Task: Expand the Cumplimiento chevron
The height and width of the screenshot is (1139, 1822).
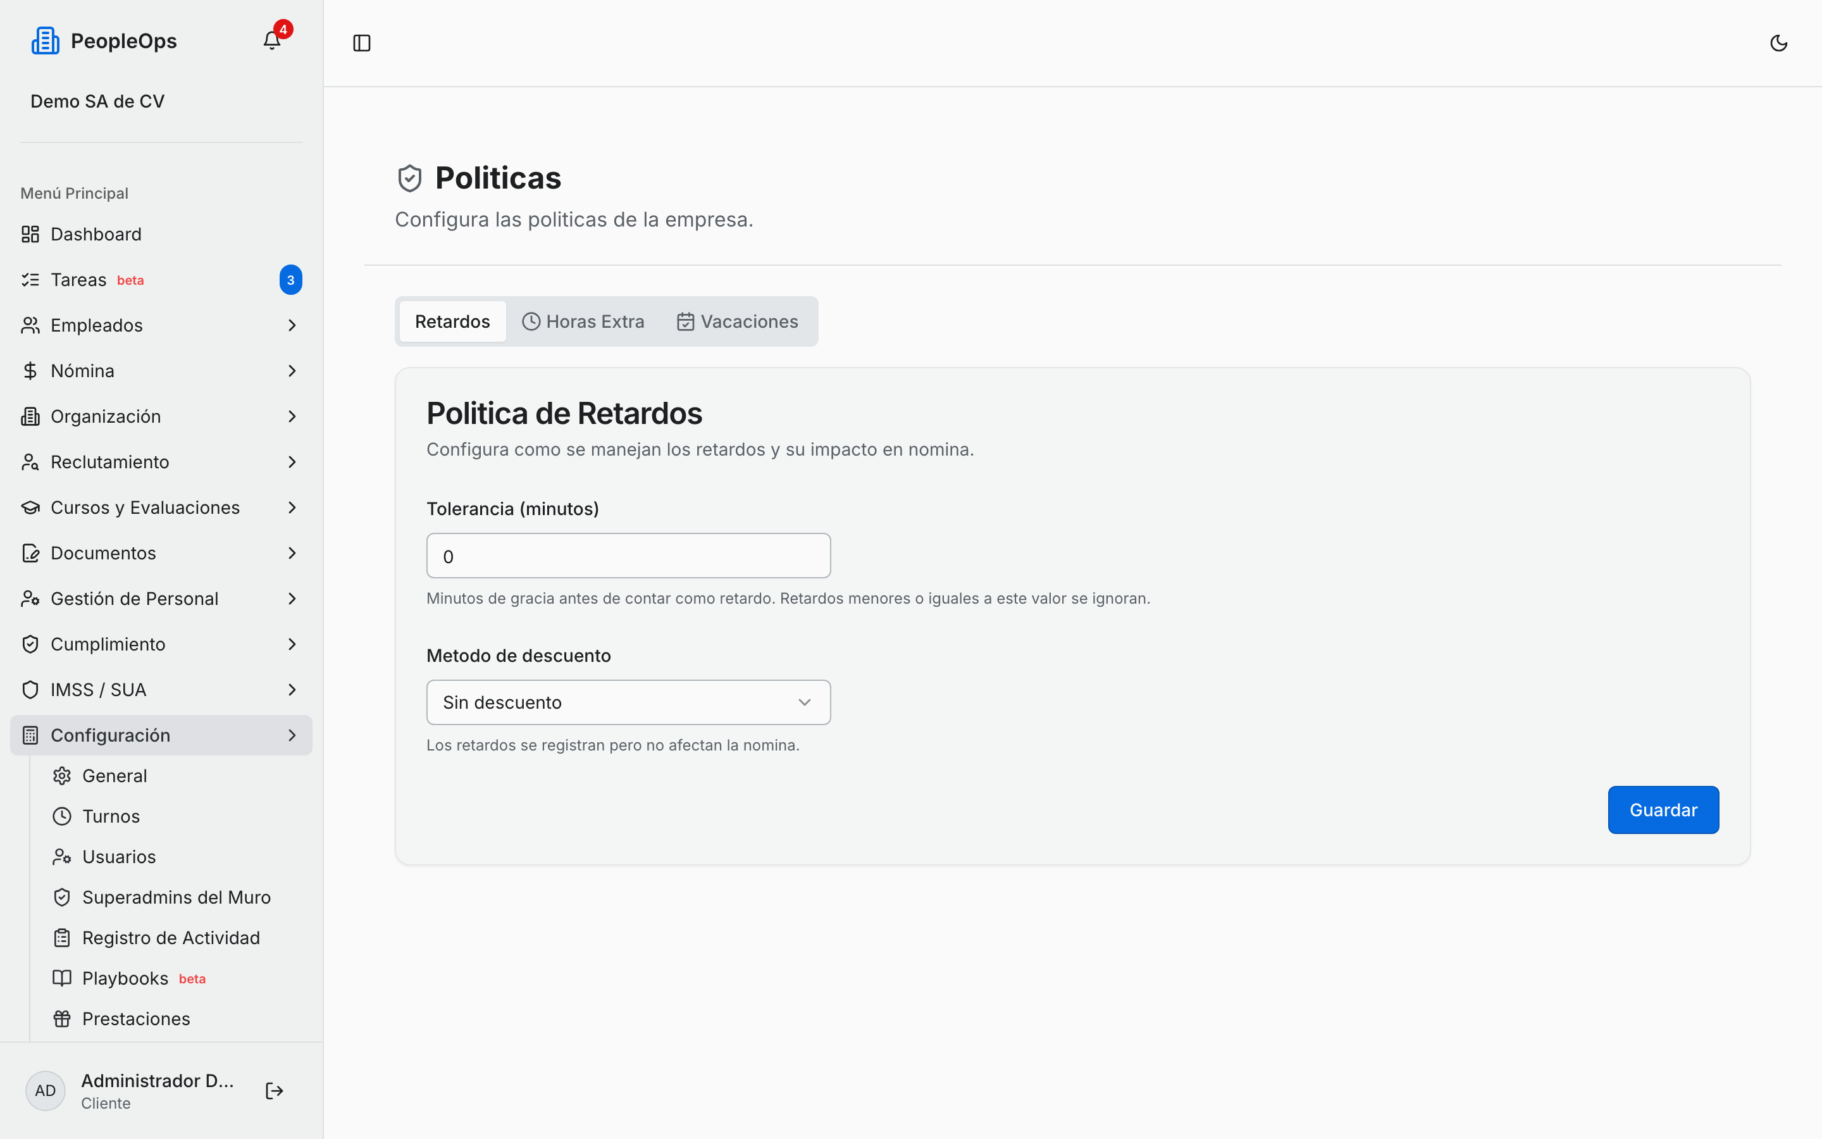Action: (292, 644)
